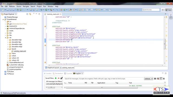Toggle LogCat scroll lock icon
Viewport: 173px width, 97px height.
tap(164, 78)
